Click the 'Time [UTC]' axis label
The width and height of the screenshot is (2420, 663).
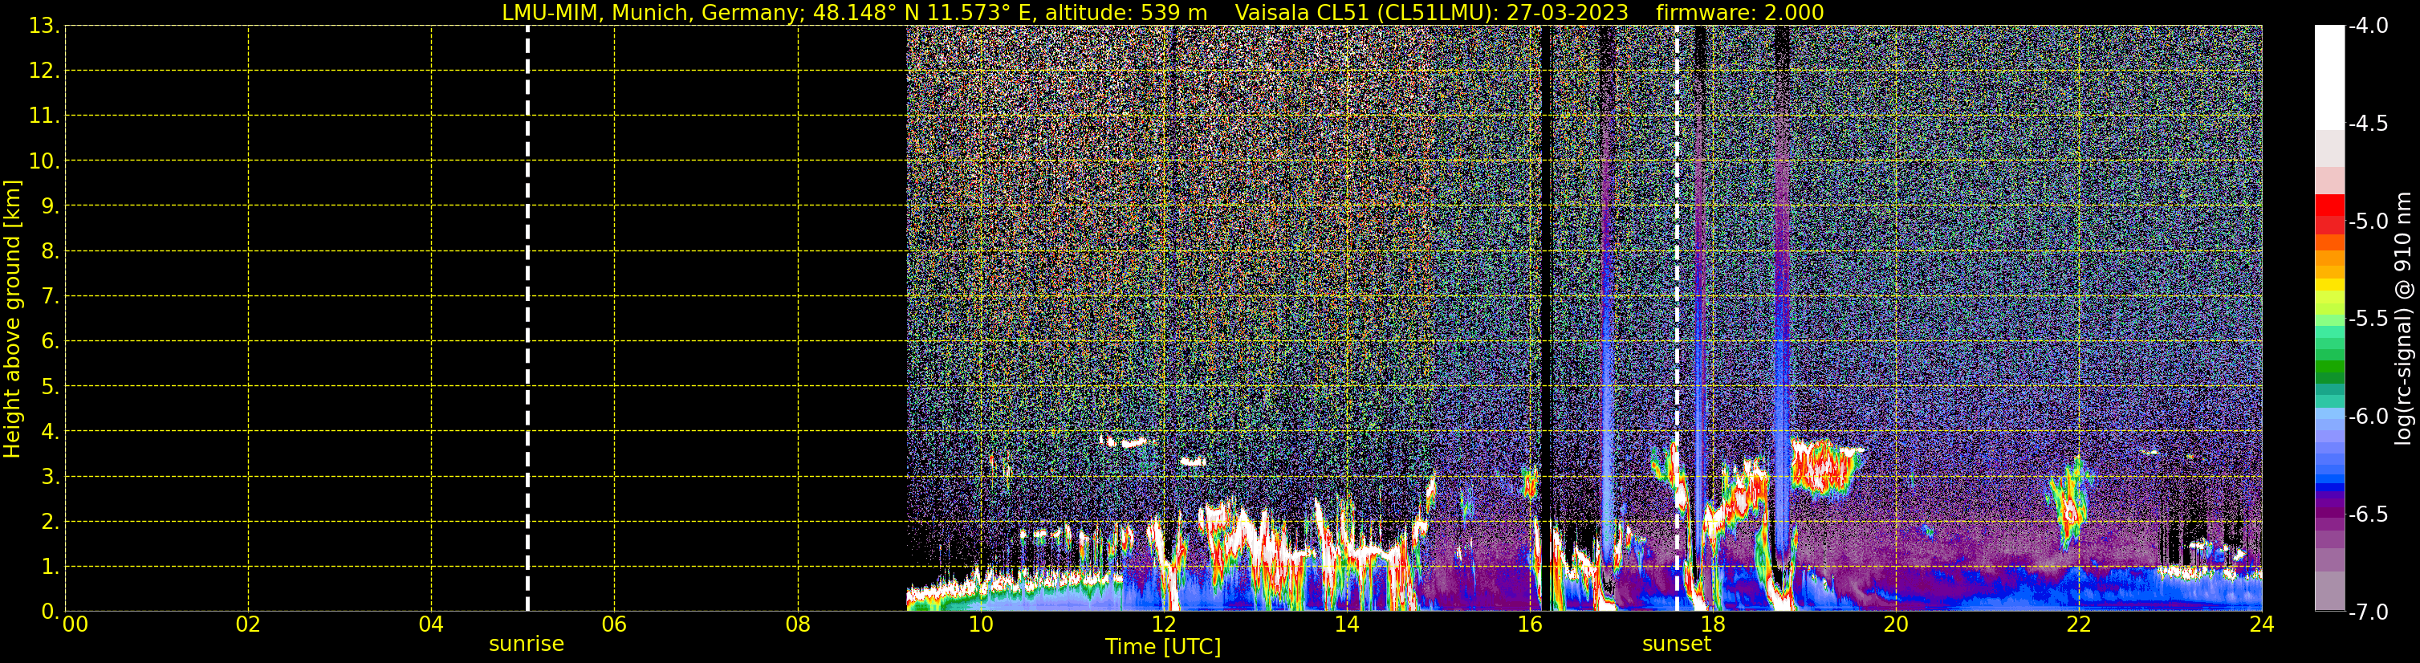point(1163,646)
